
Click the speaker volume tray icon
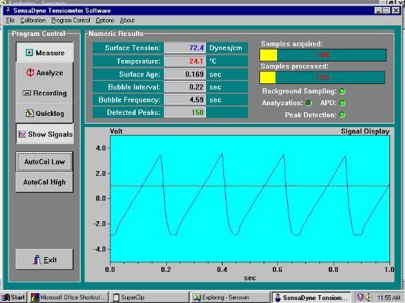[x=368, y=297]
